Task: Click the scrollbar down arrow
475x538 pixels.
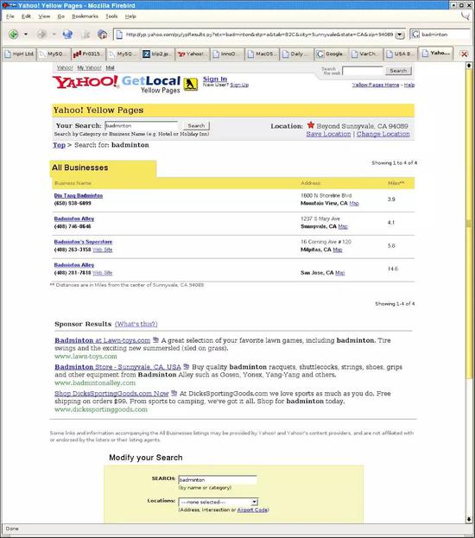Action: pos(469,519)
